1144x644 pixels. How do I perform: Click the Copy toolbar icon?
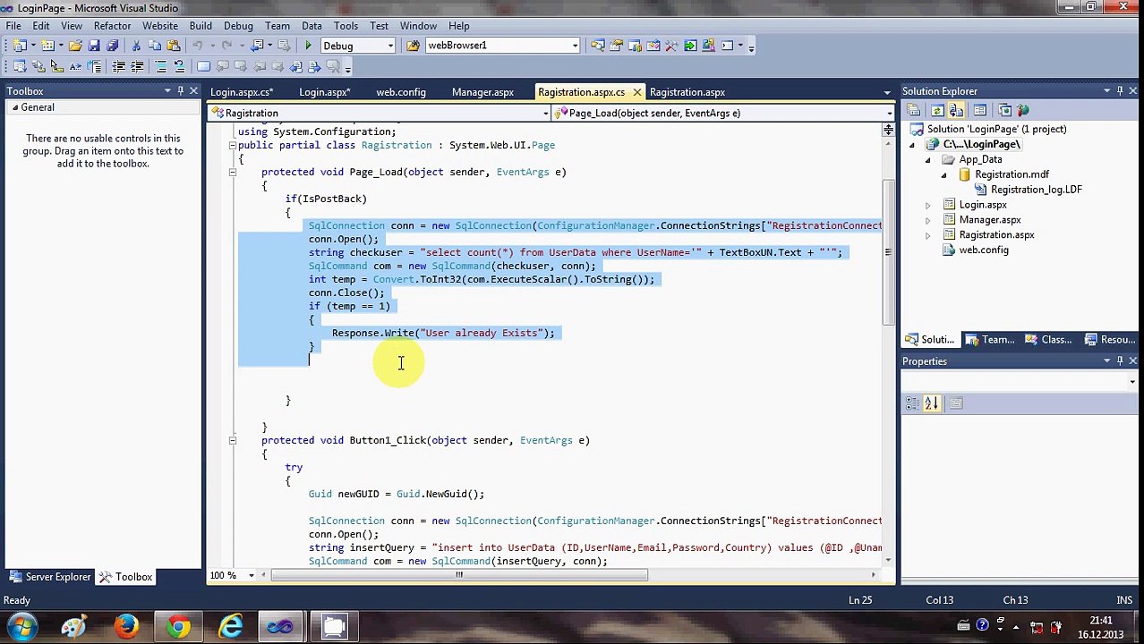point(155,46)
